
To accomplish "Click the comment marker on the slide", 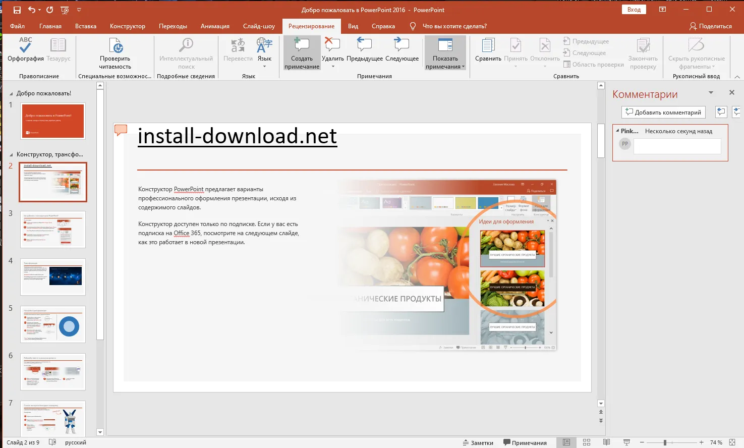I will (121, 130).
